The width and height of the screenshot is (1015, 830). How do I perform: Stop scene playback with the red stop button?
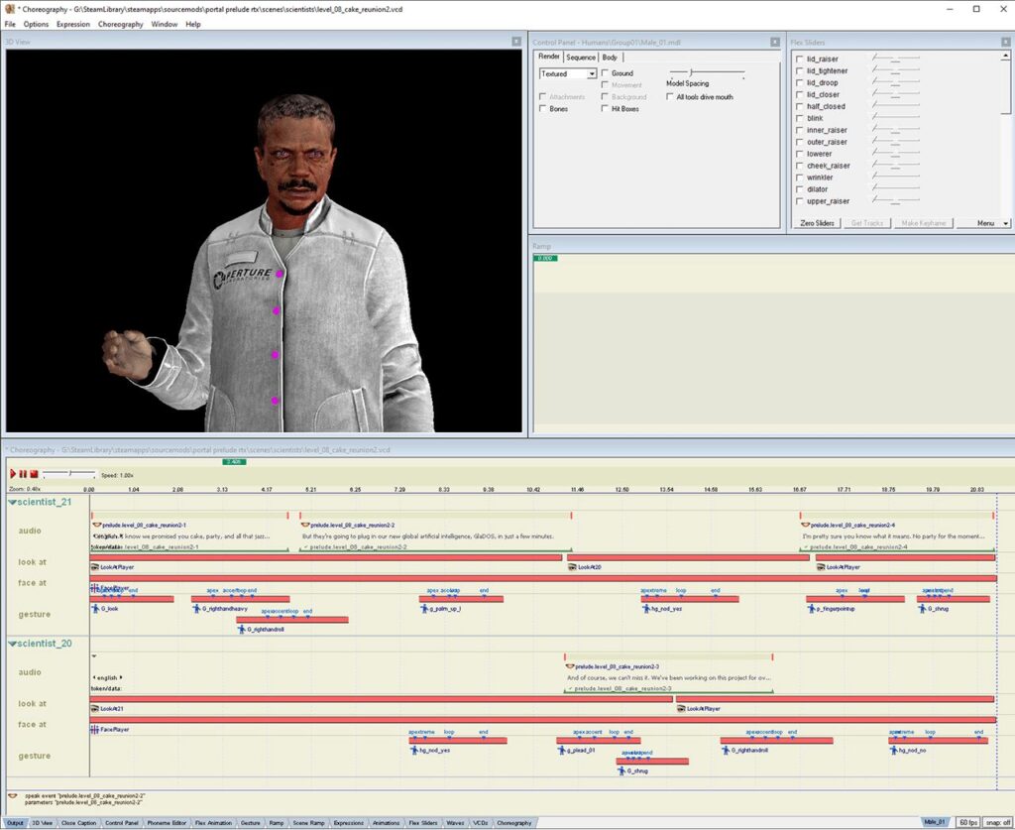coord(34,474)
